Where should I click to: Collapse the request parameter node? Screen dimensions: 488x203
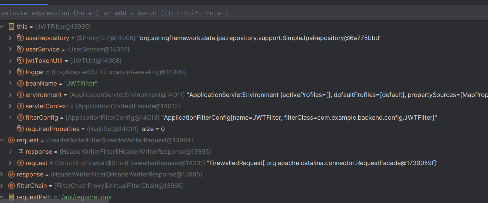pyautogui.click(x=2, y=140)
